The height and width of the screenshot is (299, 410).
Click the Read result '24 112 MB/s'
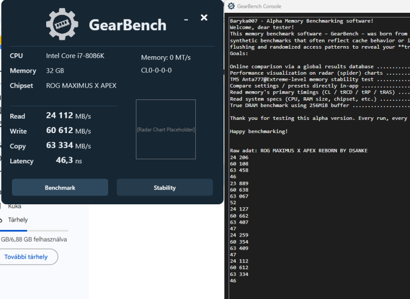69,115
